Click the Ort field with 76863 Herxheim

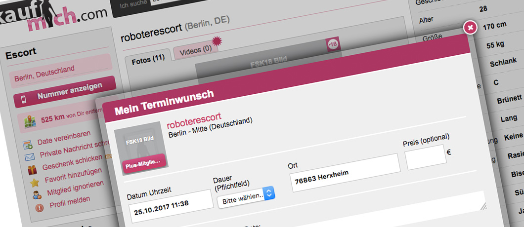tap(345, 173)
